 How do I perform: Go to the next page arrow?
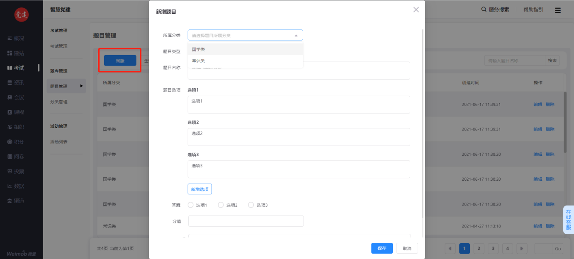(521, 249)
